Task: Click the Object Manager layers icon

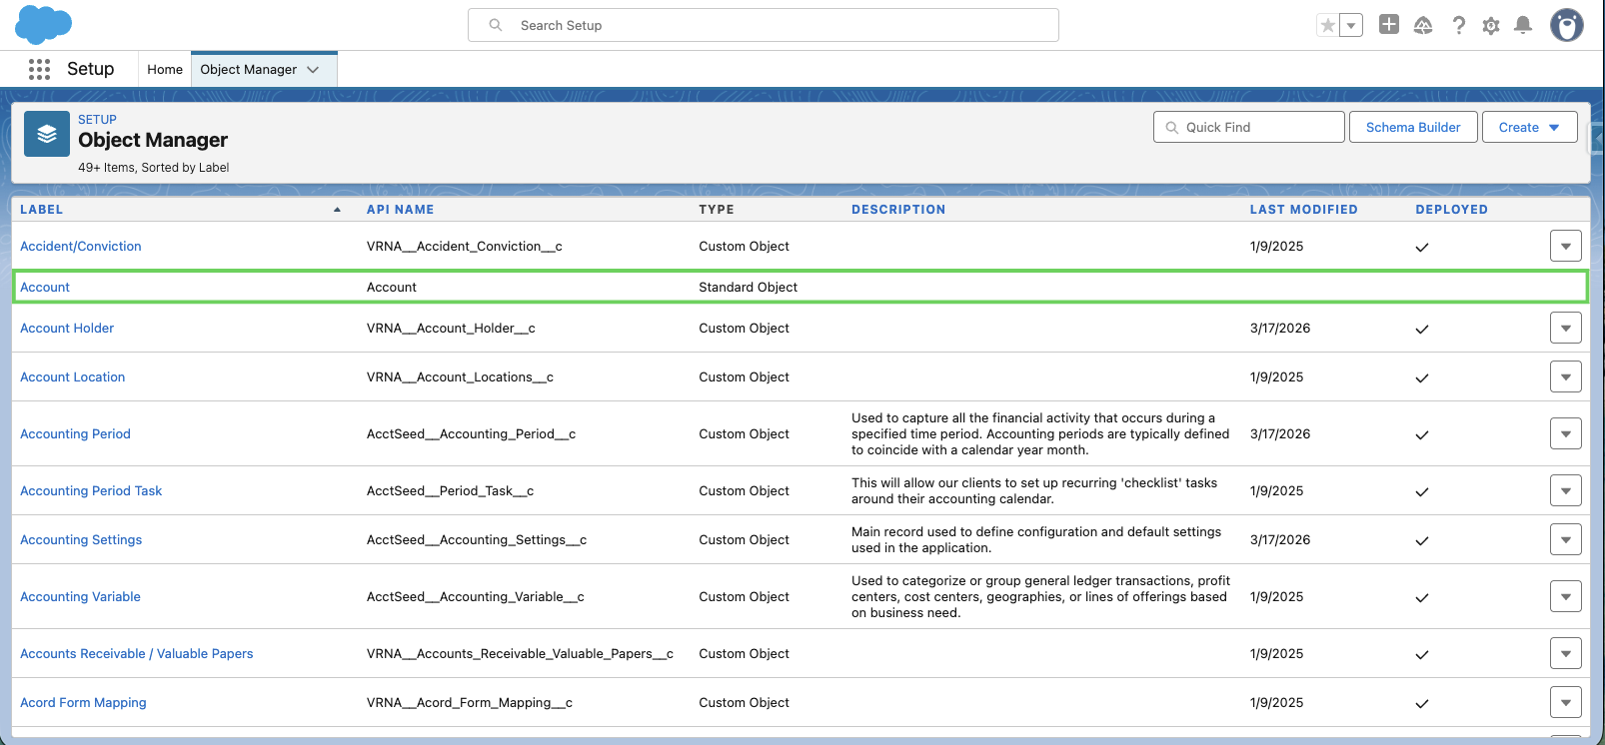Action: pyautogui.click(x=47, y=134)
